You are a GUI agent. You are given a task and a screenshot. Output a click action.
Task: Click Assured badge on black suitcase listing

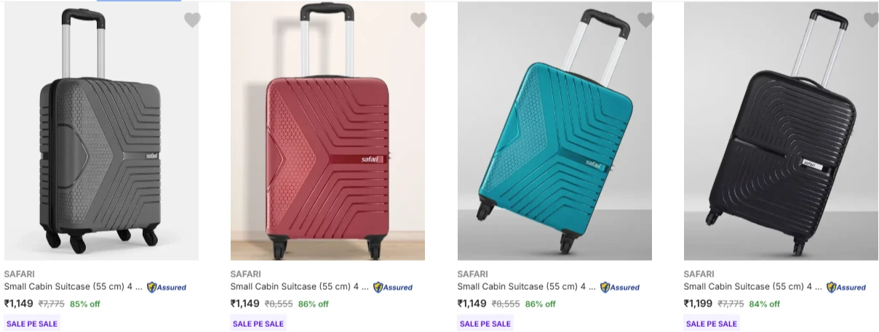846,287
